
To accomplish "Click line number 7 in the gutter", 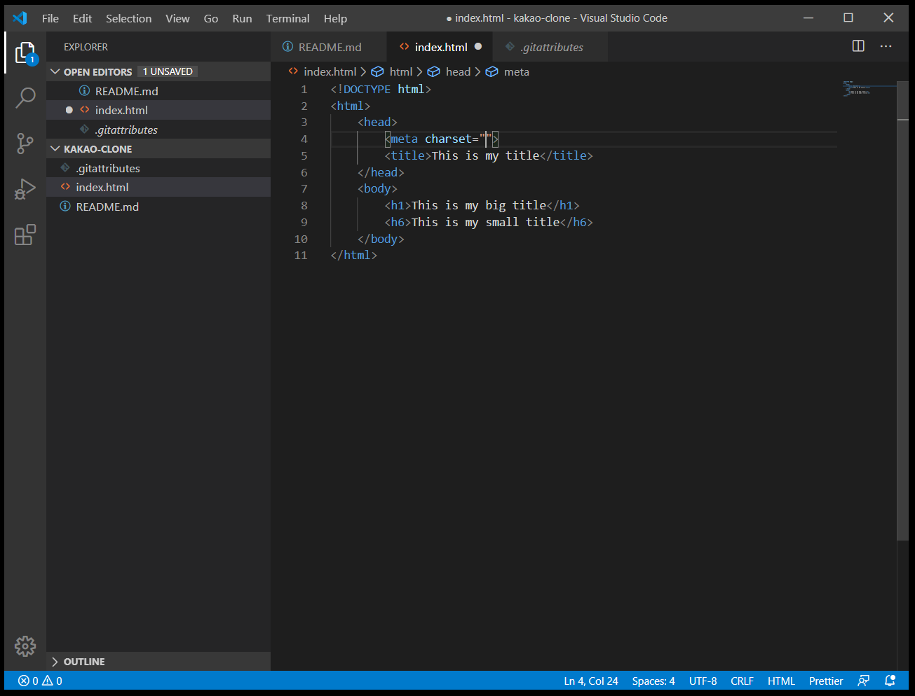I will 304,188.
